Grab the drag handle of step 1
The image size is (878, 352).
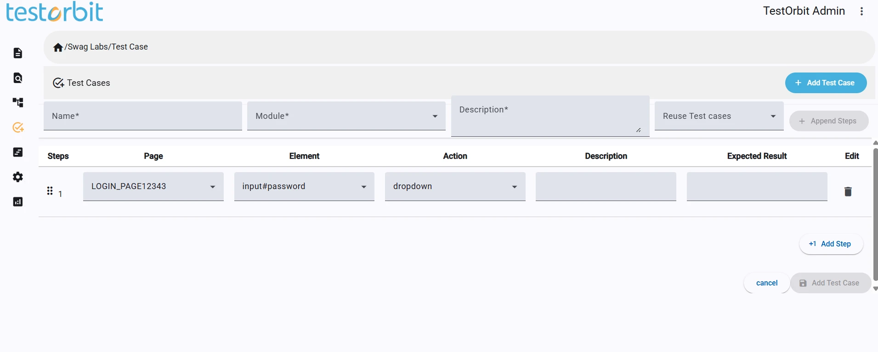pyautogui.click(x=50, y=191)
